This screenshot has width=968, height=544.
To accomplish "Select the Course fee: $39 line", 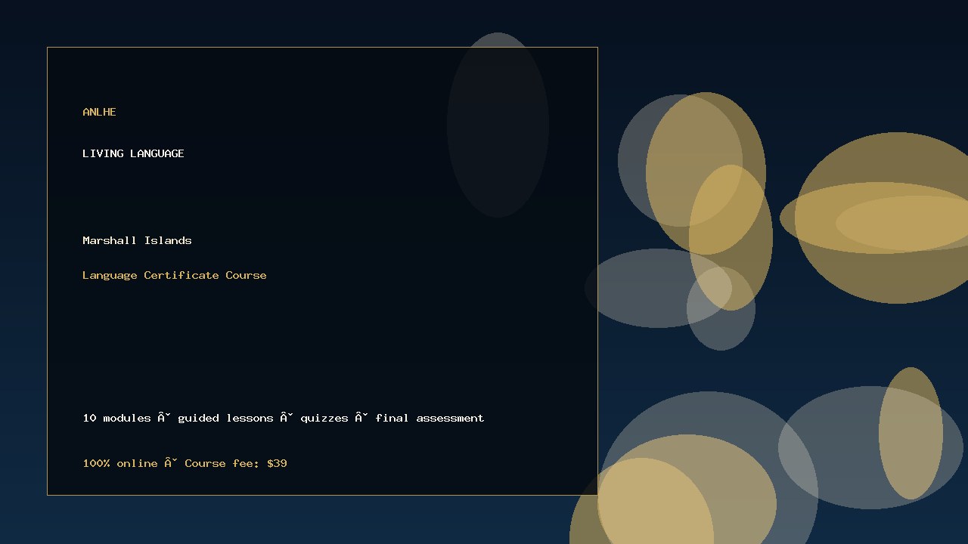I will click(185, 463).
